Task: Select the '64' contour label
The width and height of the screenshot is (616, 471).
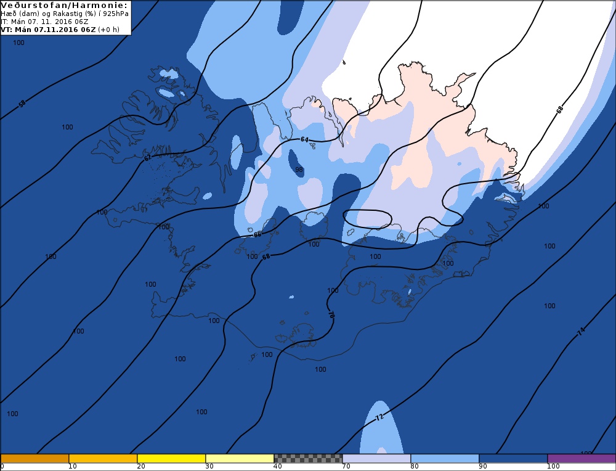Action: coord(304,139)
